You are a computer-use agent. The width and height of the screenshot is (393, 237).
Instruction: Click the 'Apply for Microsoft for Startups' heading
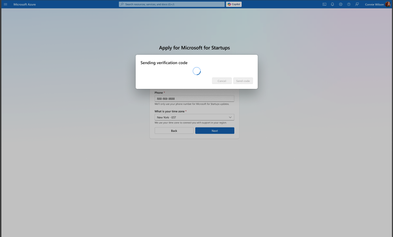(x=194, y=48)
